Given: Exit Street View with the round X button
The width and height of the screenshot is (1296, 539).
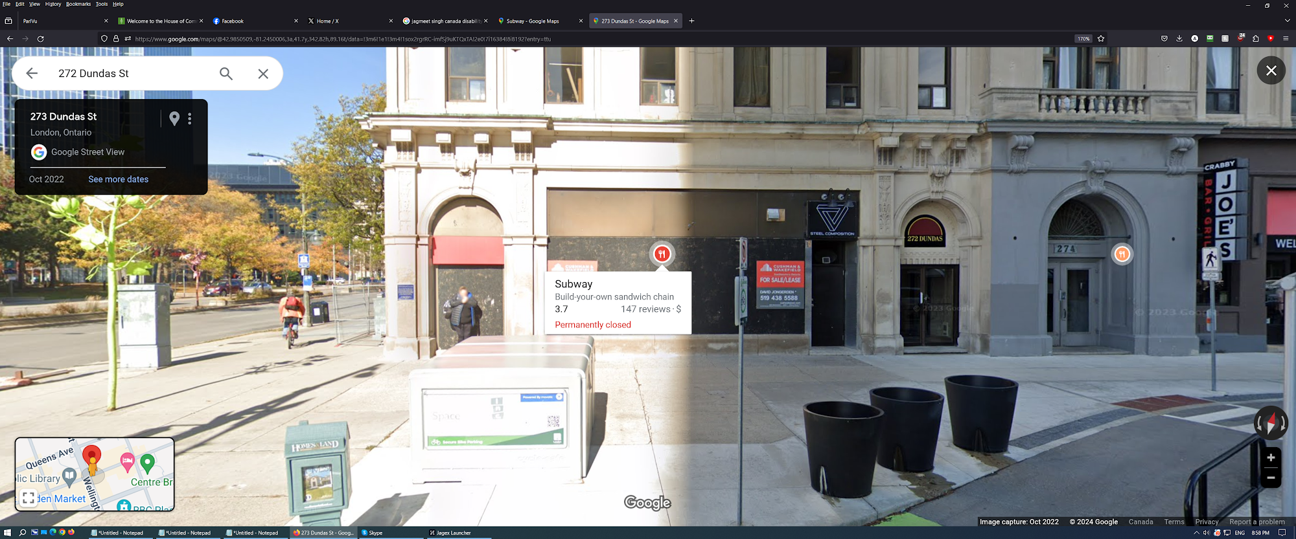Looking at the screenshot, I should (1271, 71).
